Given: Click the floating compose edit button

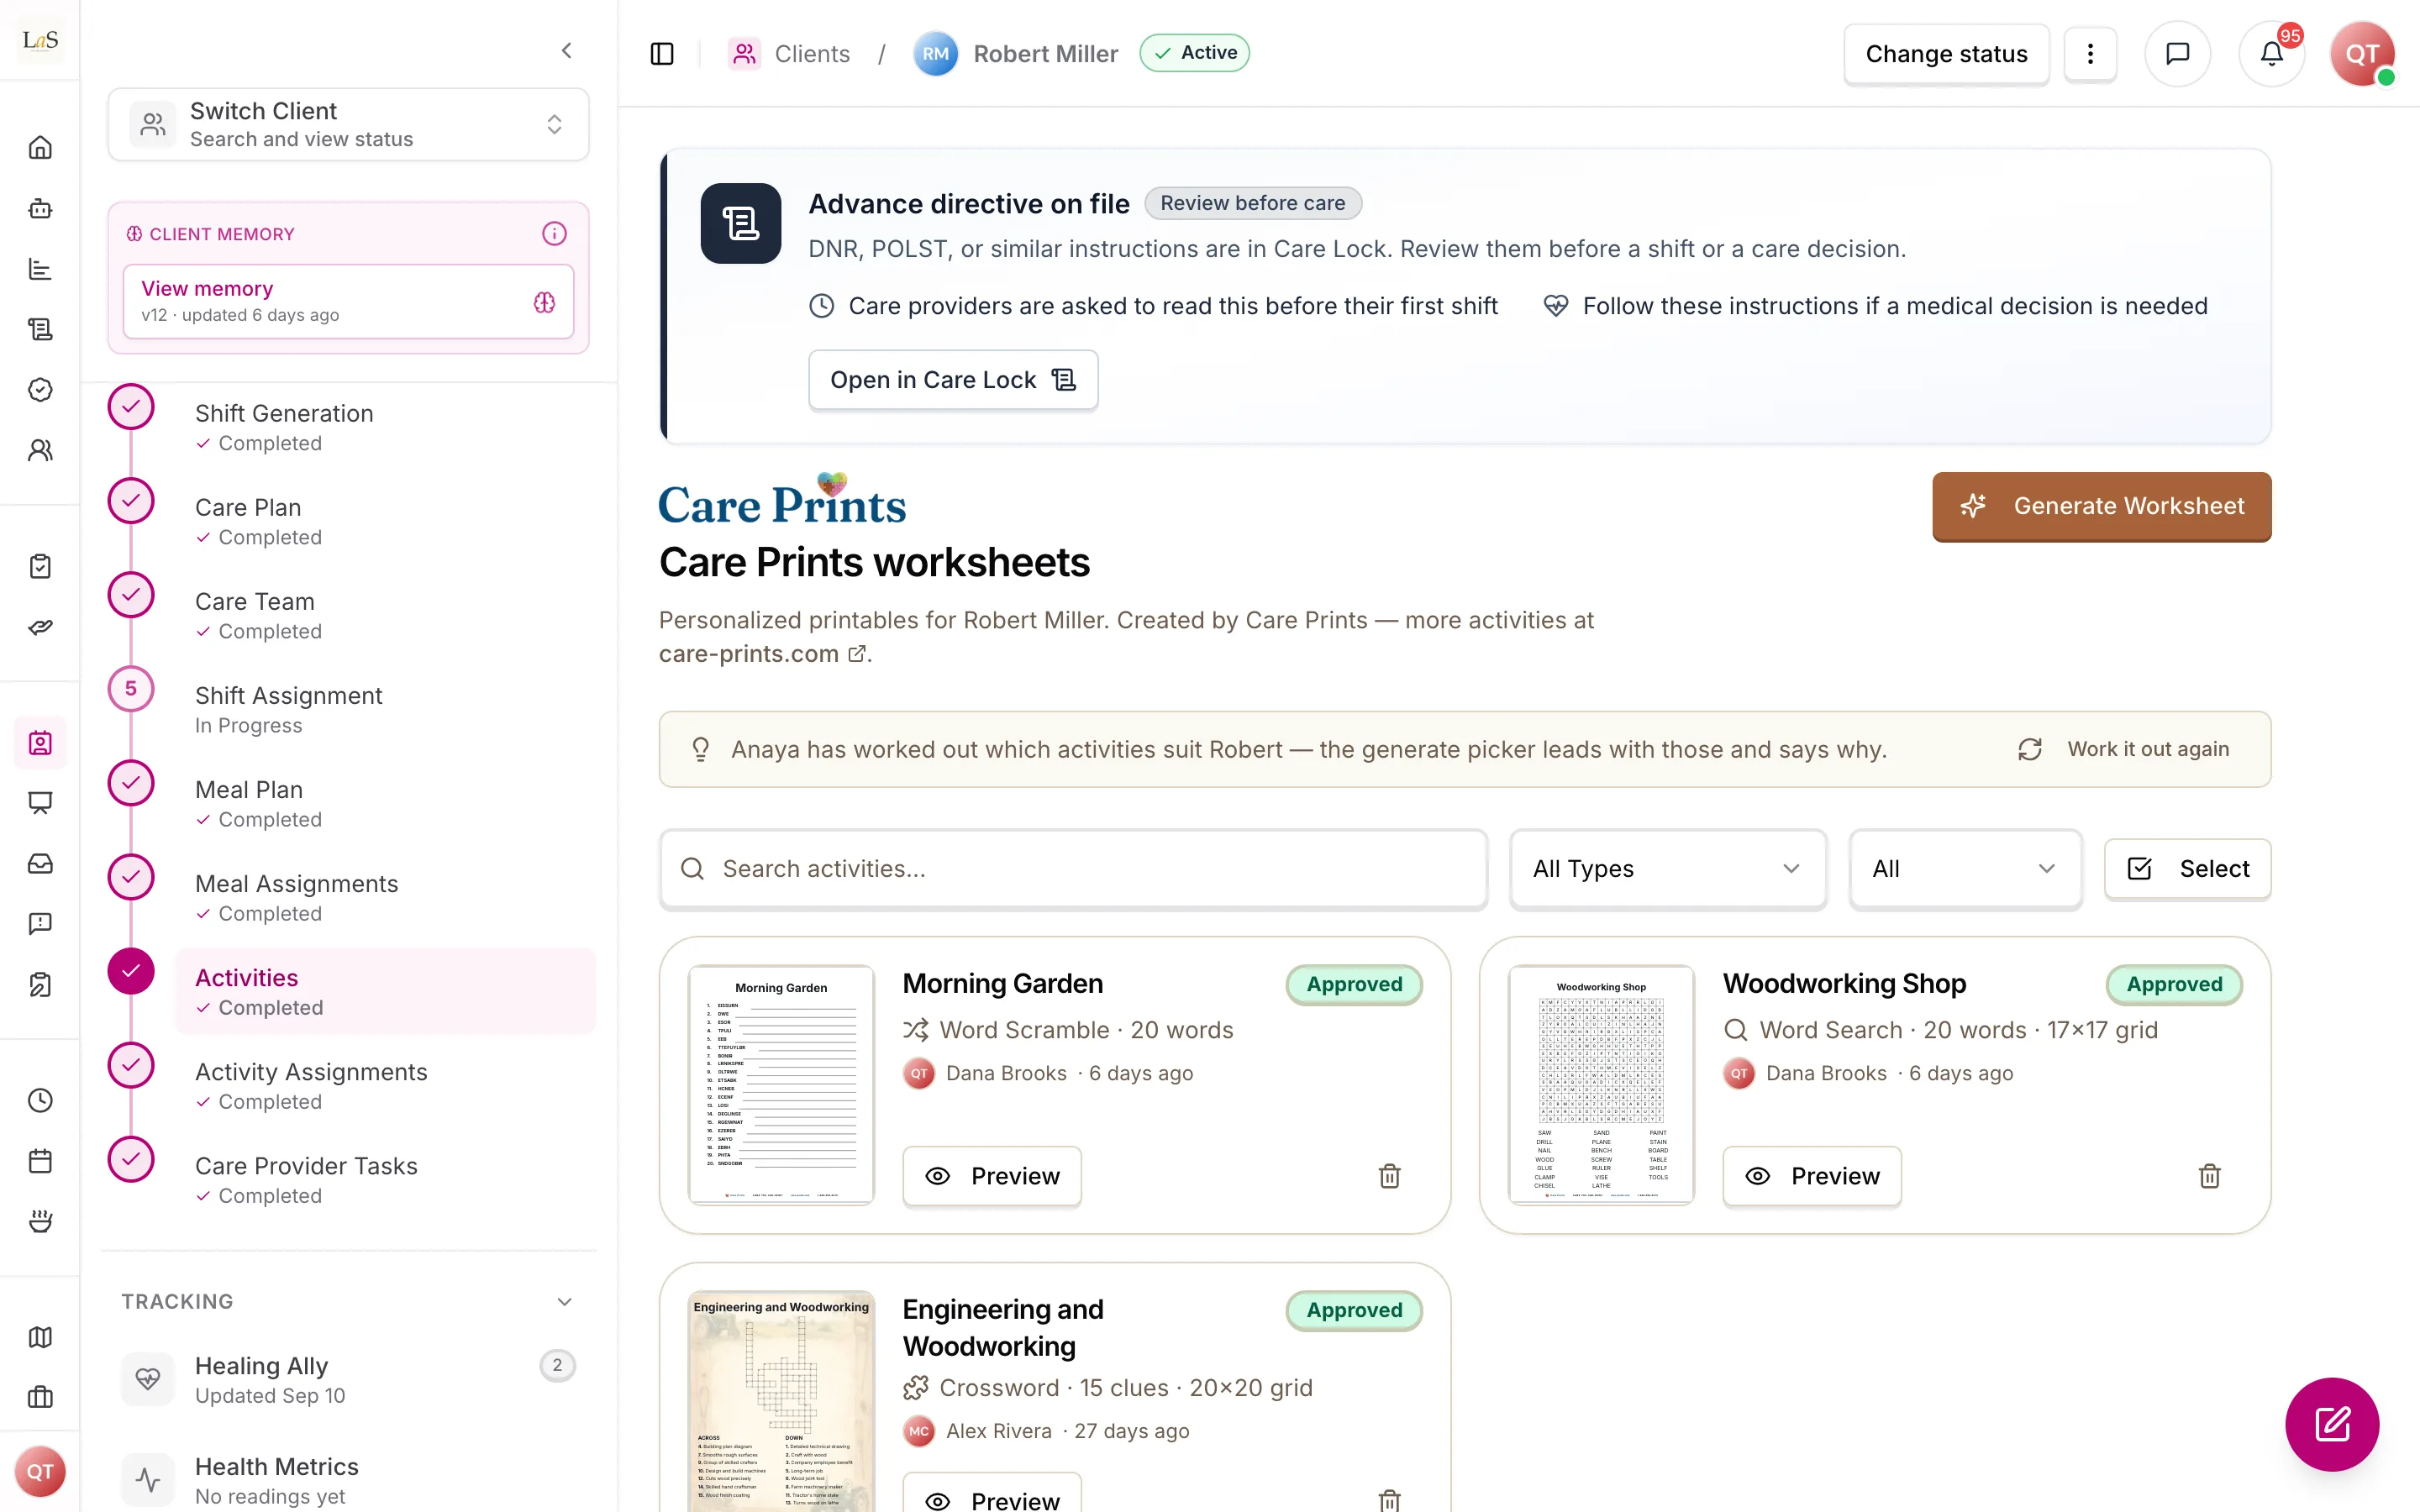Looking at the screenshot, I should [x=2332, y=1424].
